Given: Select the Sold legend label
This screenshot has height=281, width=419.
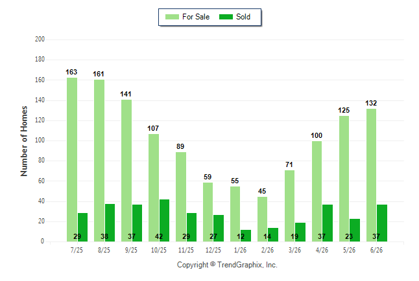Looking at the screenshot, I should pyautogui.click(x=243, y=17).
